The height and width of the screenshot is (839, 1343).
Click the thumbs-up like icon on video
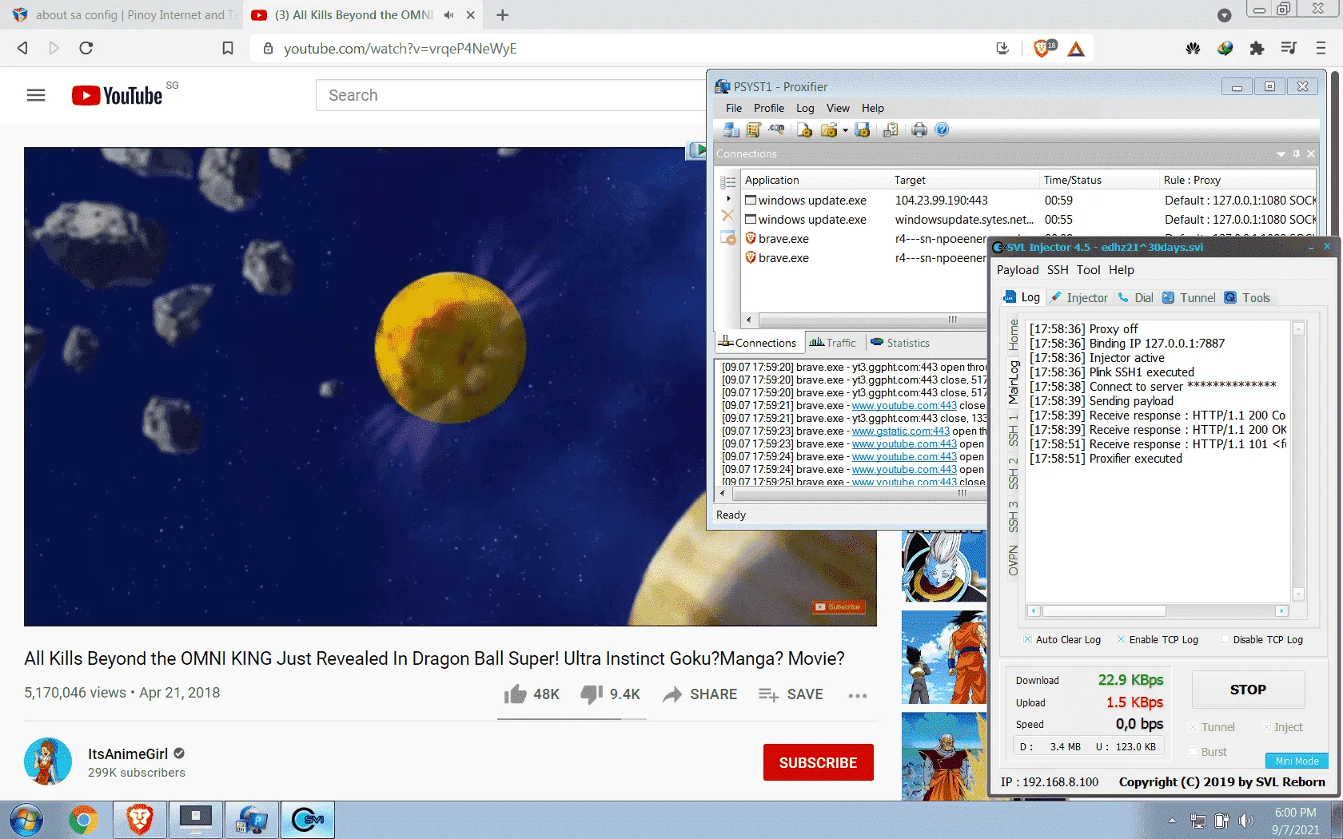[516, 694]
